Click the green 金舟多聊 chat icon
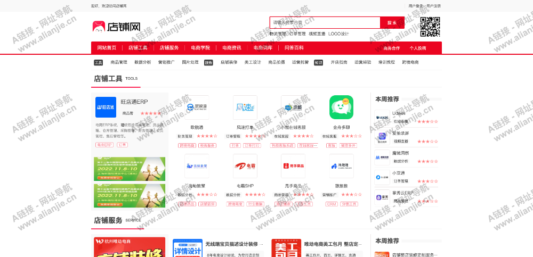The height and width of the screenshot is (257, 533). pos(341,107)
